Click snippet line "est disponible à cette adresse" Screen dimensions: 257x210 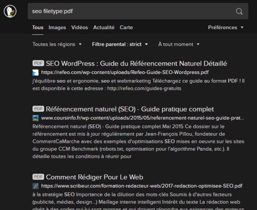tap(107, 89)
